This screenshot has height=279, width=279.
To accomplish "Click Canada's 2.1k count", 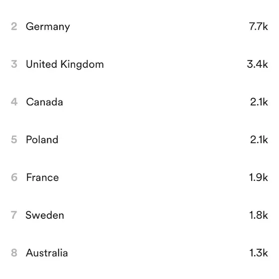I will (259, 102).
